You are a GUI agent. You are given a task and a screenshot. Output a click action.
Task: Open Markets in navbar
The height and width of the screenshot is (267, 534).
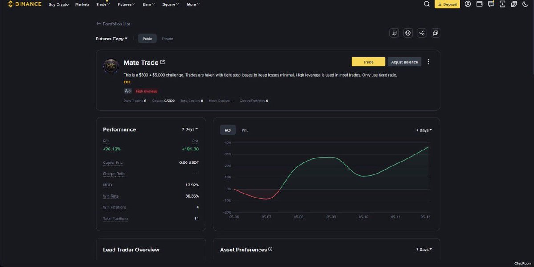pos(82,4)
